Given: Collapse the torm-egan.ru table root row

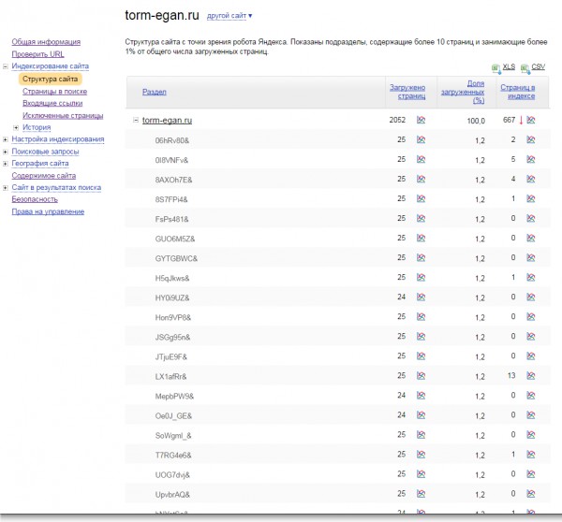Looking at the screenshot, I should tap(136, 120).
